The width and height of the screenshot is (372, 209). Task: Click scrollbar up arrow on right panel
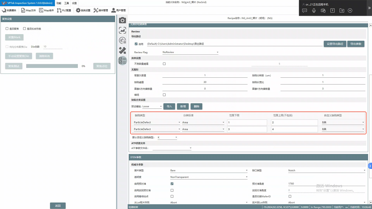pos(370,25)
